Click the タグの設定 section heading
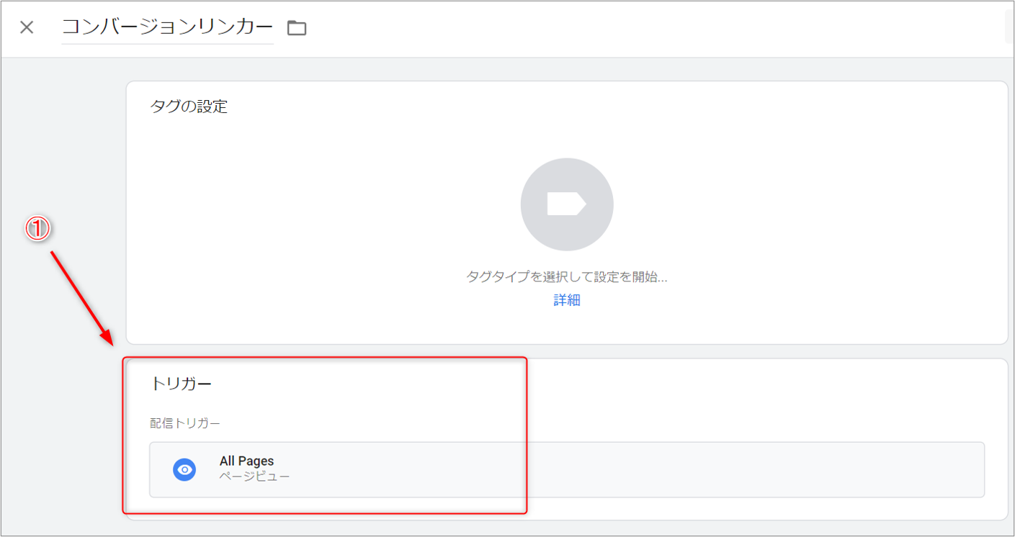The image size is (1015, 537). click(189, 107)
